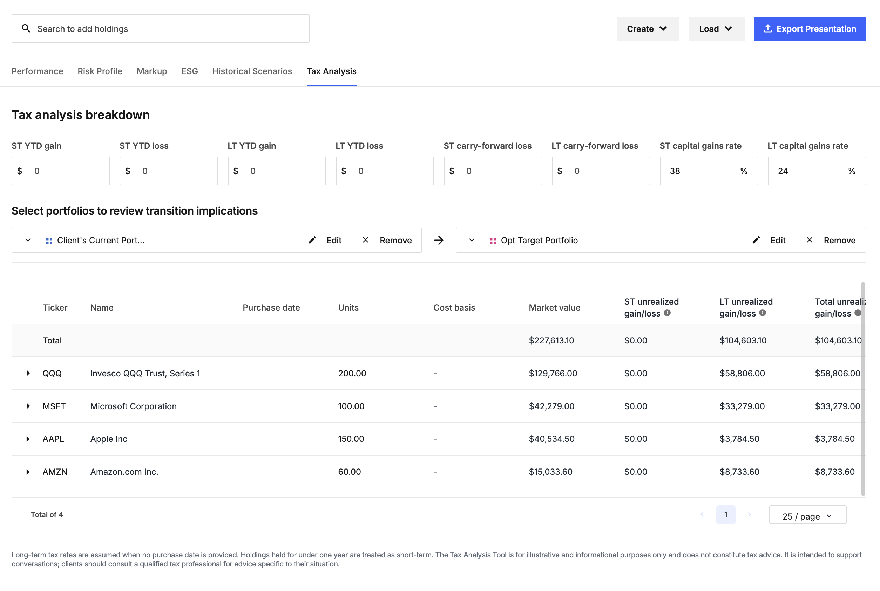Click the search magnifier icon
The height and width of the screenshot is (591, 880).
26,28
